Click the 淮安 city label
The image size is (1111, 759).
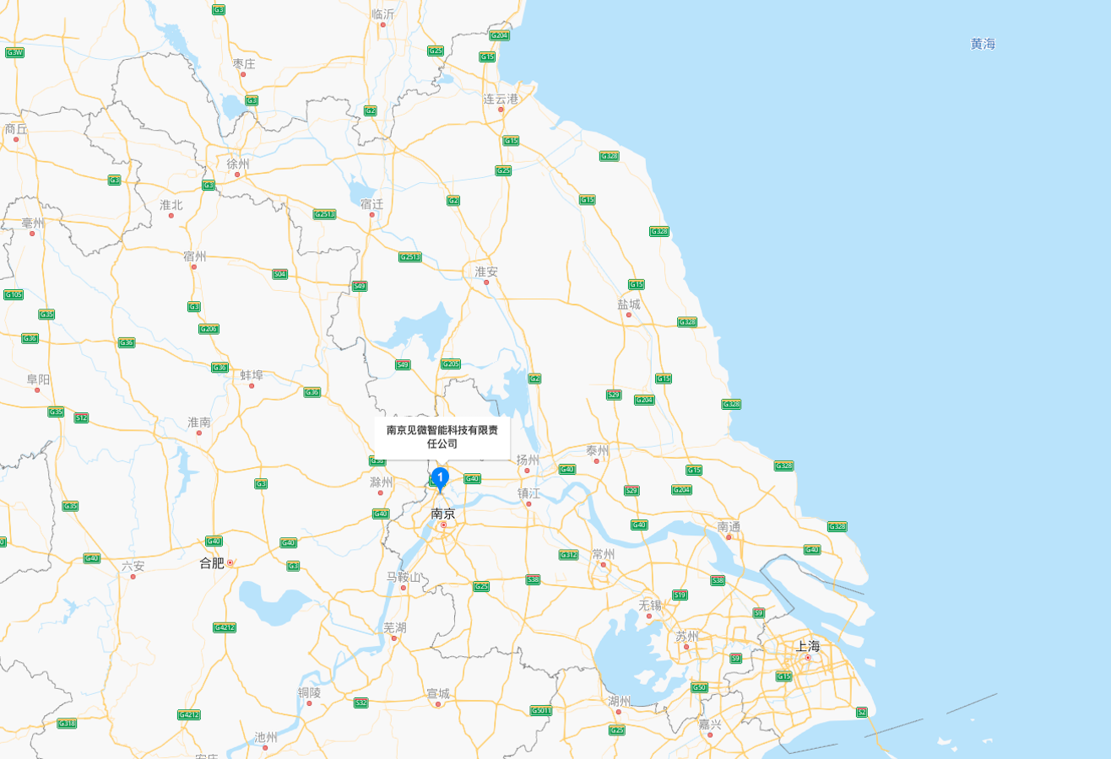coord(486,272)
